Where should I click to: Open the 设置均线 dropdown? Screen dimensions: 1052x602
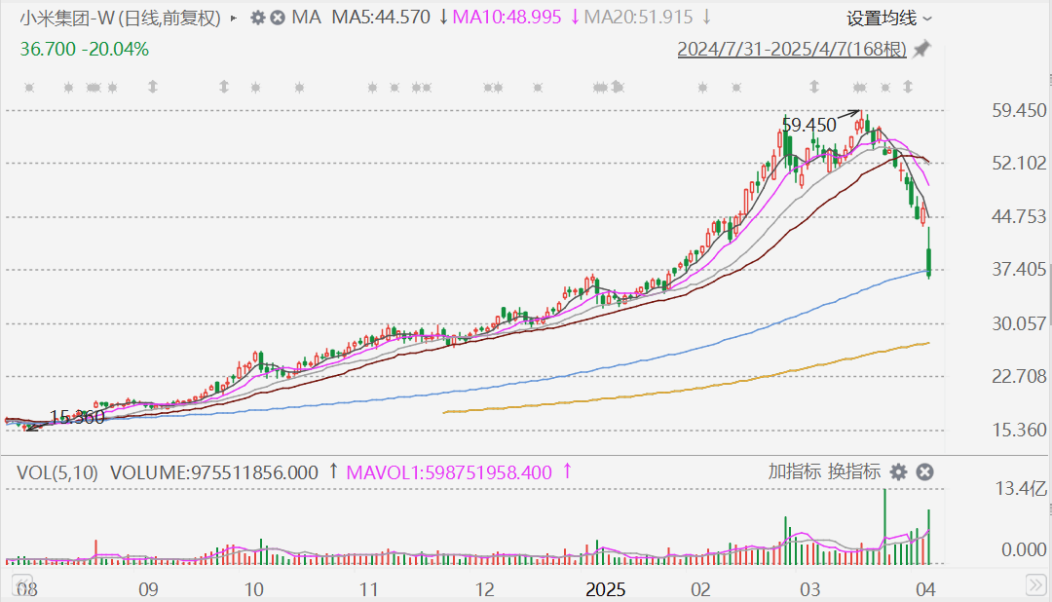pyautogui.click(x=888, y=18)
